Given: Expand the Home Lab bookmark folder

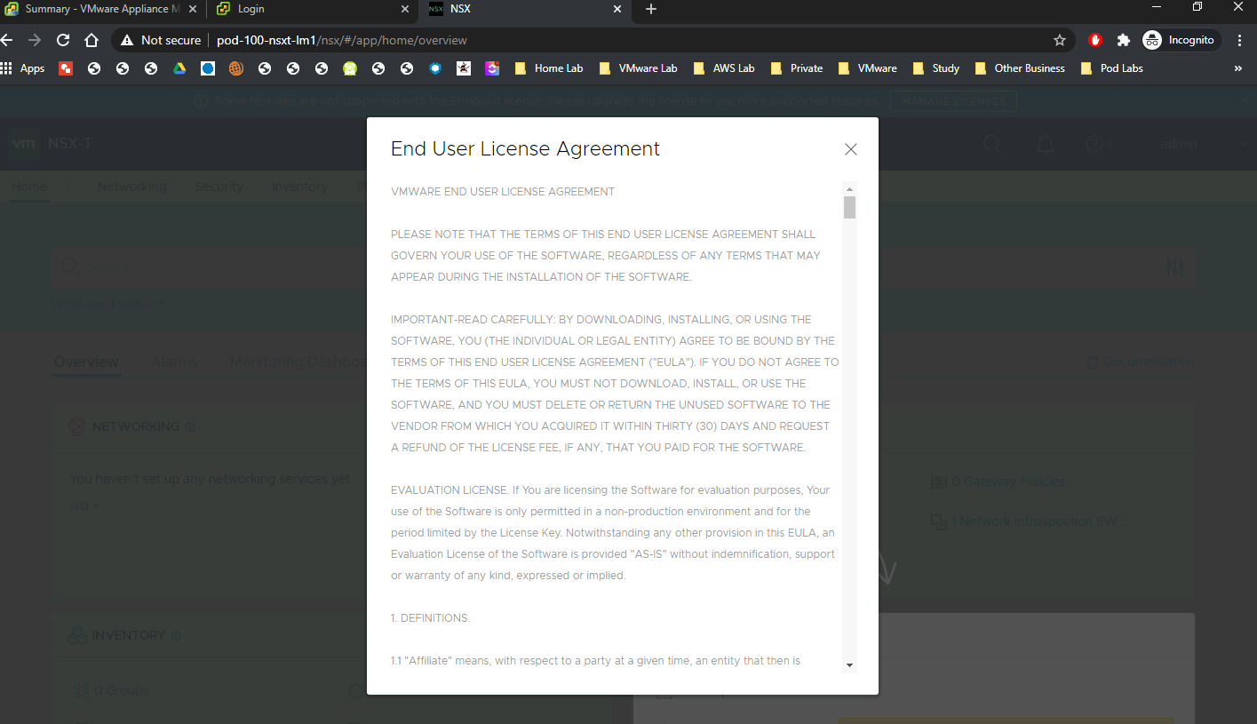Looking at the screenshot, I should [549, 68].
